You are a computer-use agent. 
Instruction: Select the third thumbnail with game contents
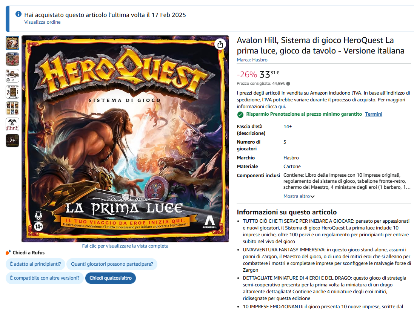[x=12, y=76]
